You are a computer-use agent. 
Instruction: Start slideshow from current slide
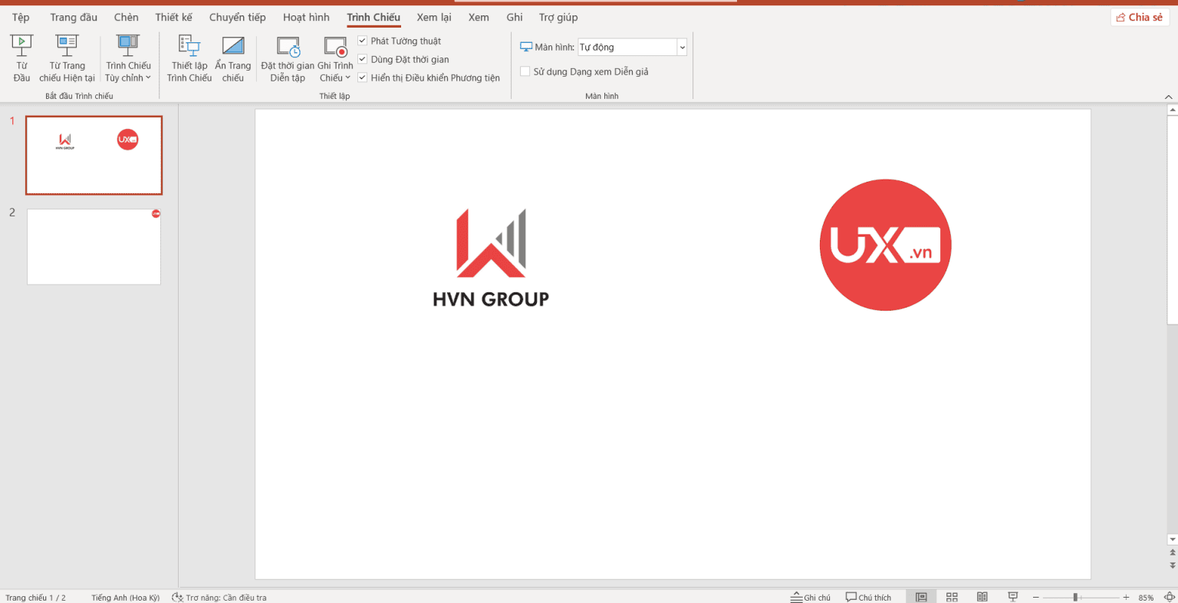pos(67,58)
